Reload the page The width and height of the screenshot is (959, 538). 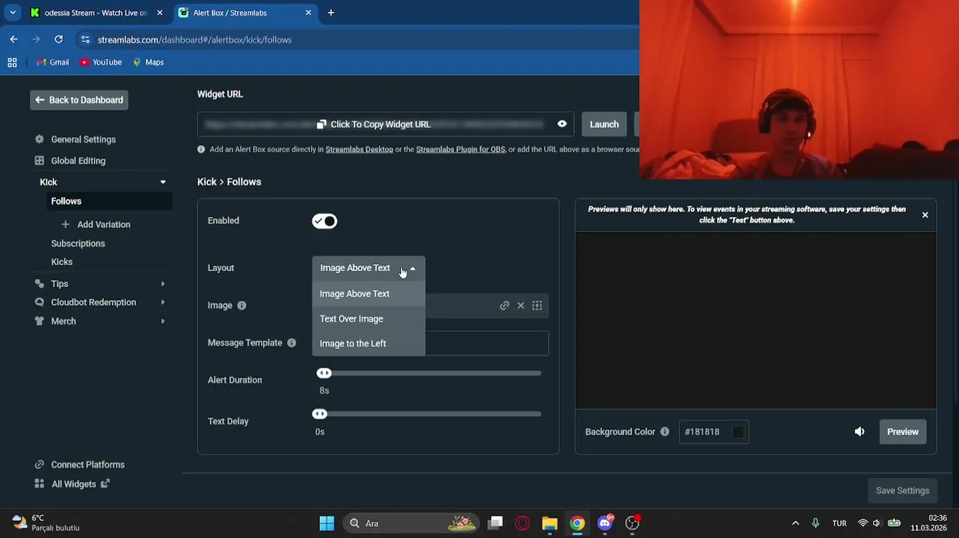58,40
